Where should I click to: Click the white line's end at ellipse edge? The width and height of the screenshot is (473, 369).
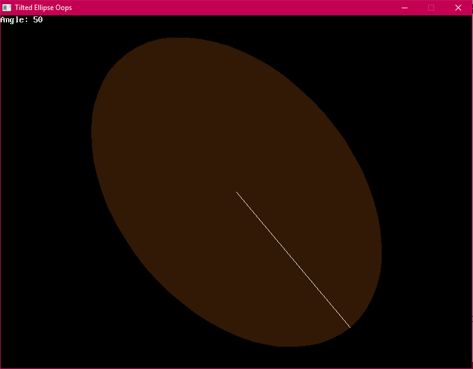click(350, 327)
